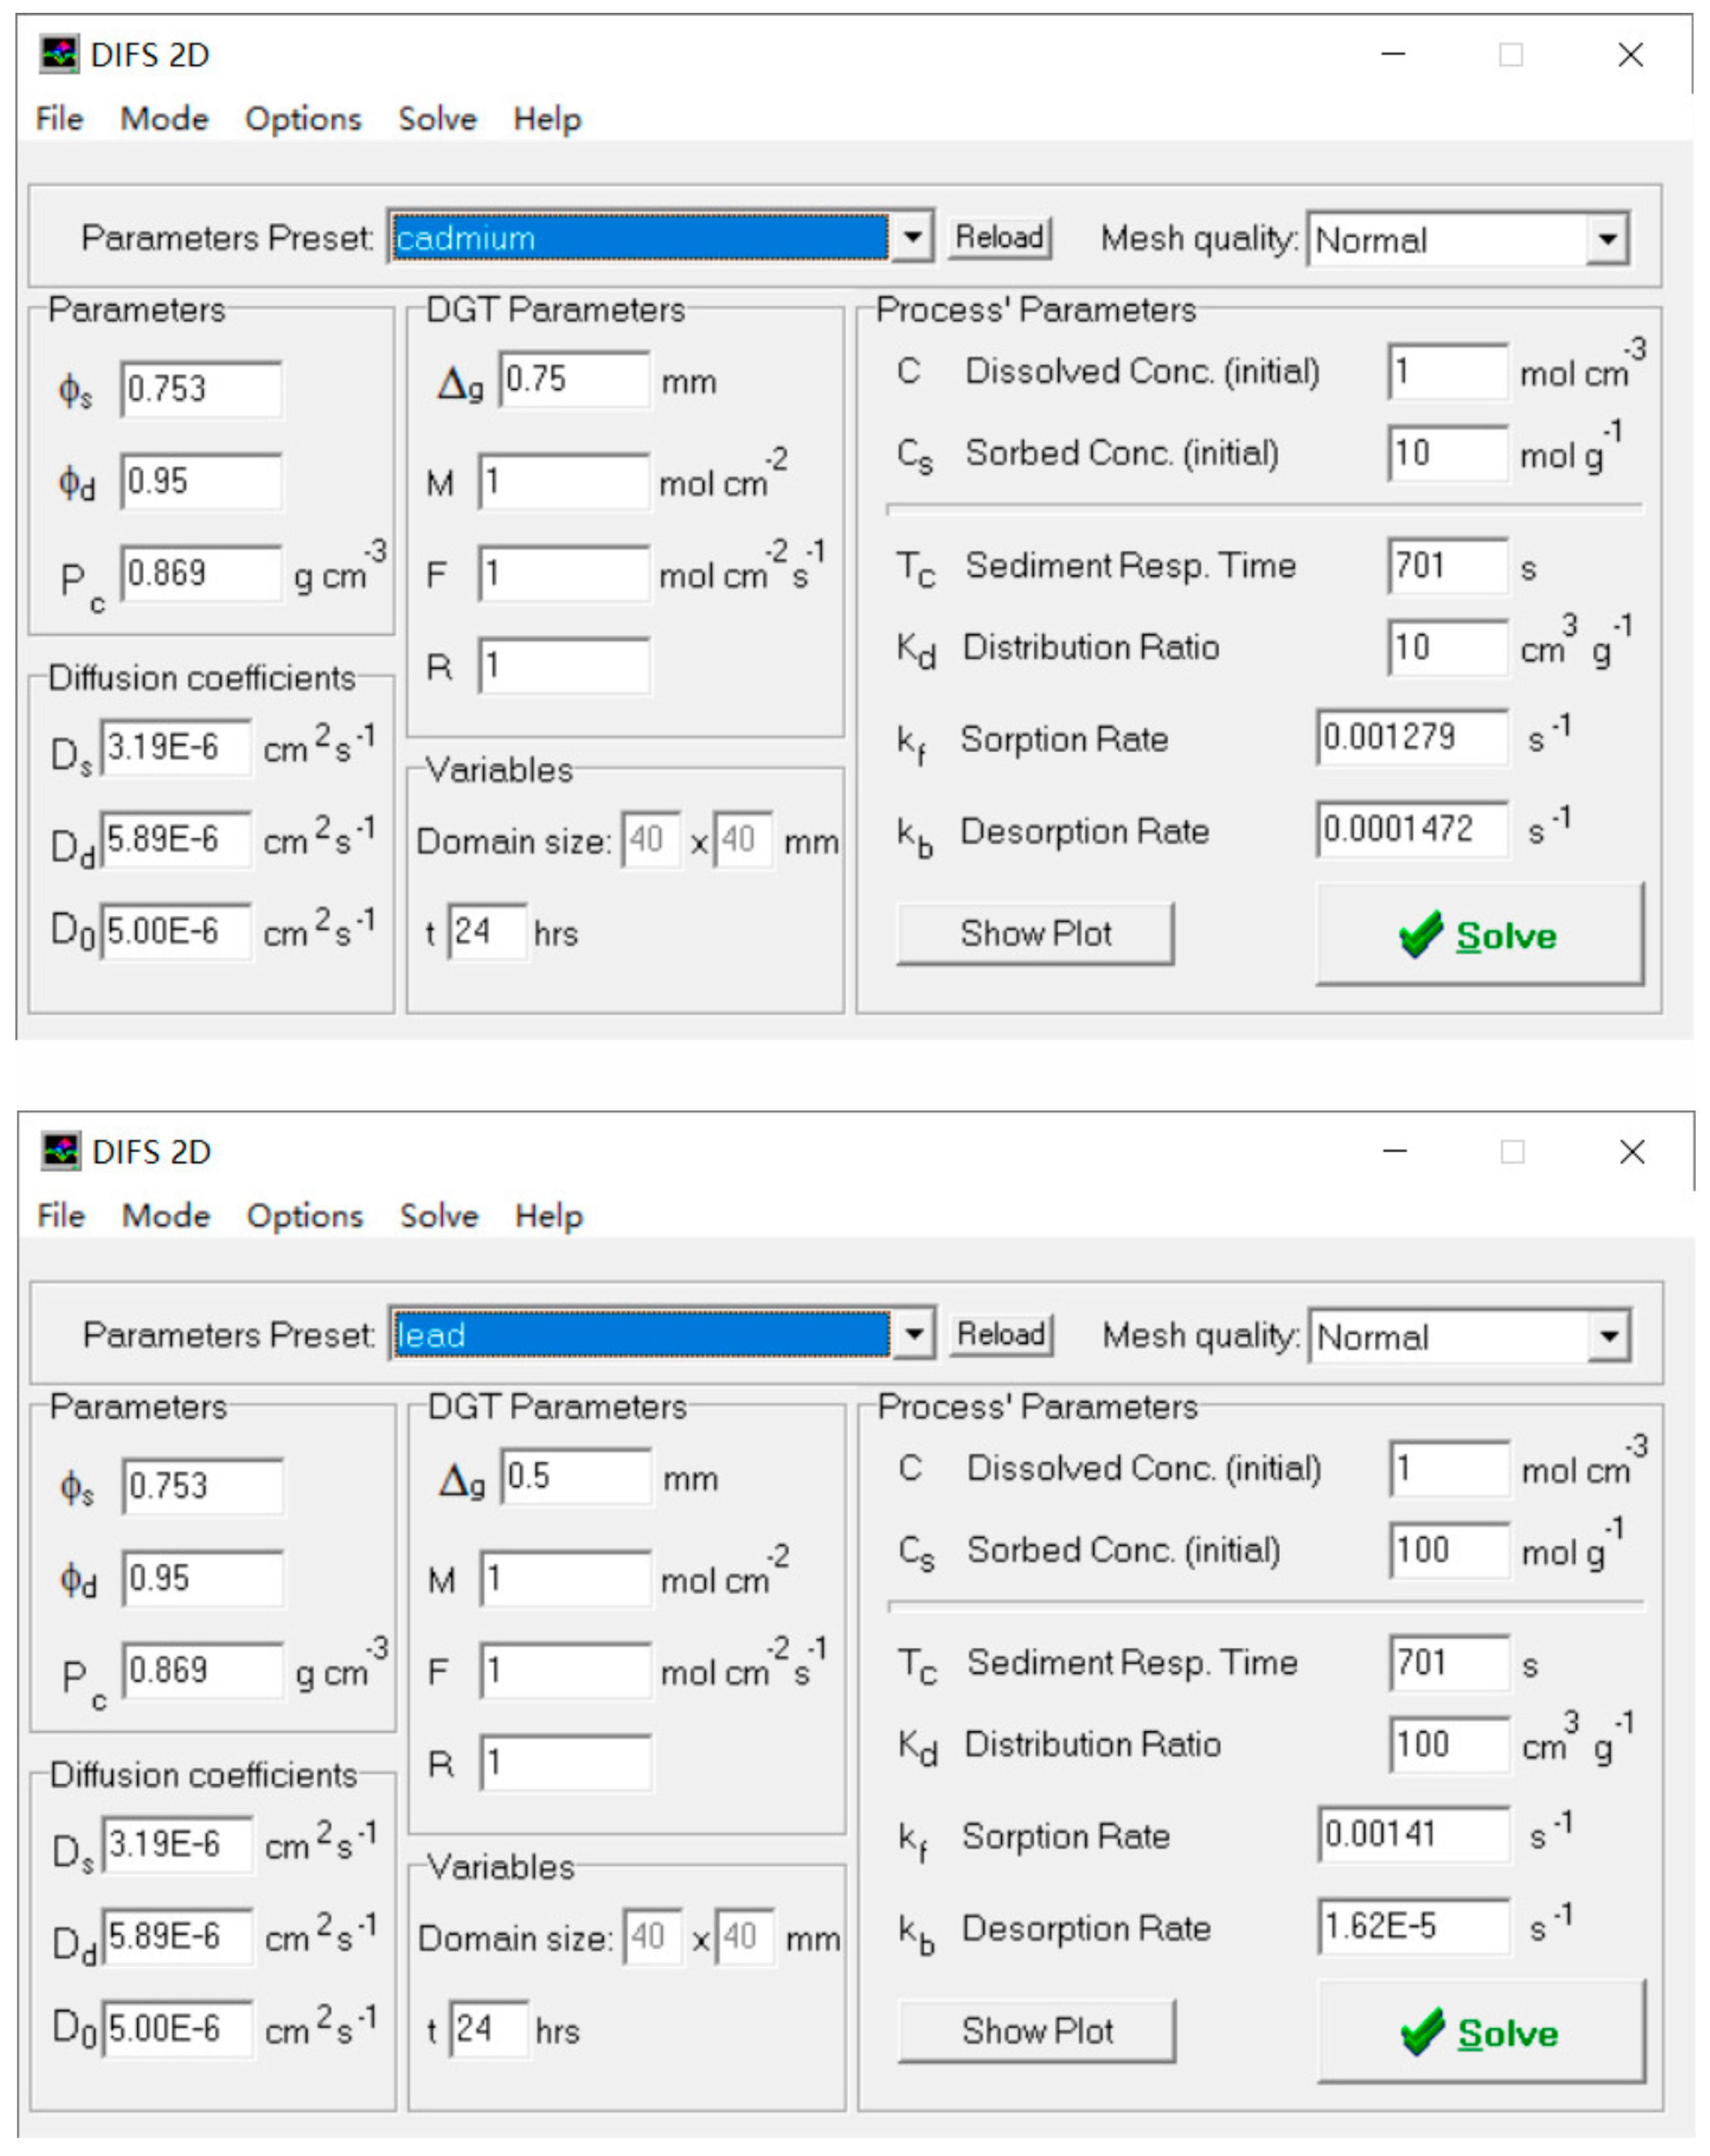Open the File menu in the cadmium window

tap(59, 119)
